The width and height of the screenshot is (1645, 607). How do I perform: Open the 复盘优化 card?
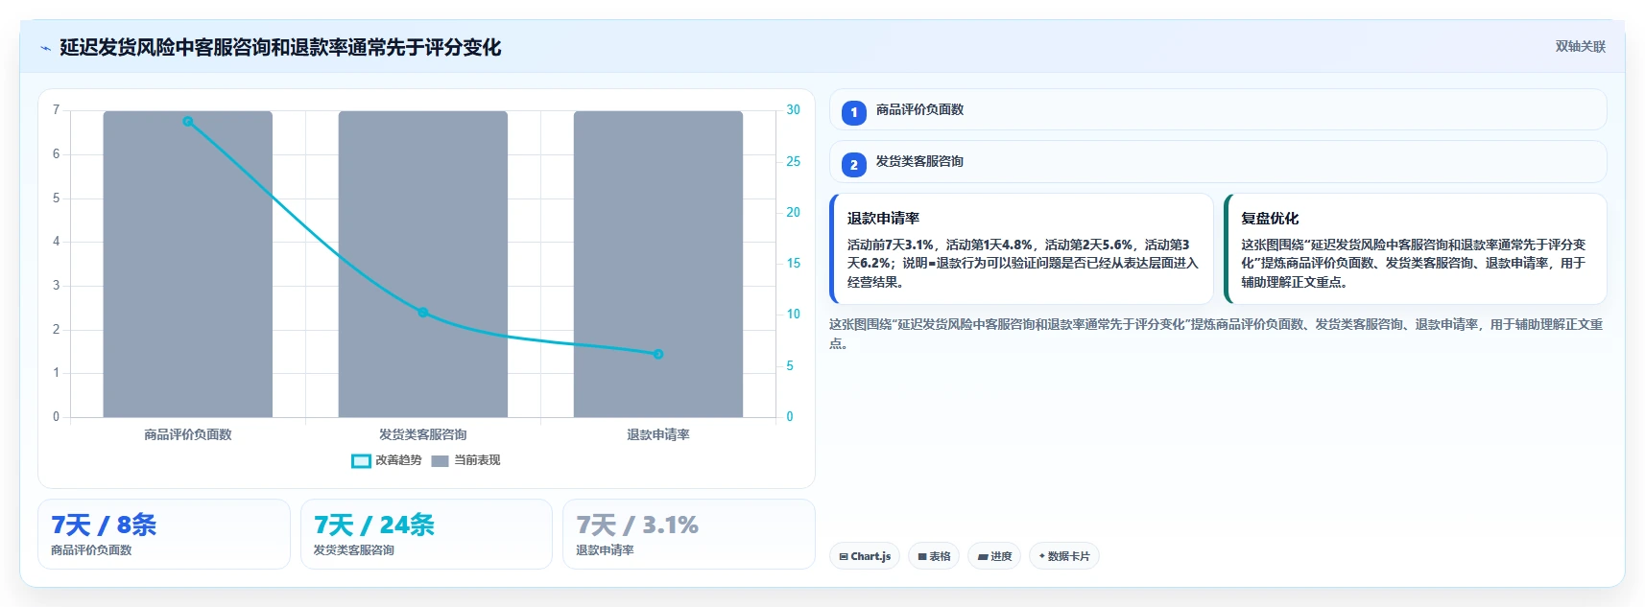pos(1416,249)
